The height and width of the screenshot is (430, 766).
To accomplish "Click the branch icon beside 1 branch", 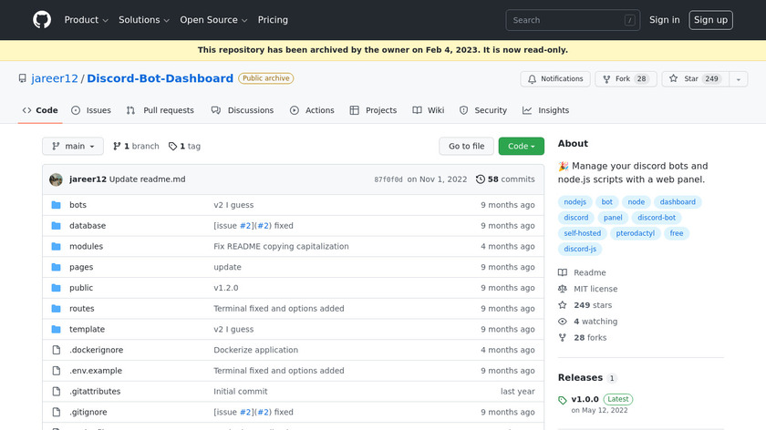I will (x=118, y=146).
